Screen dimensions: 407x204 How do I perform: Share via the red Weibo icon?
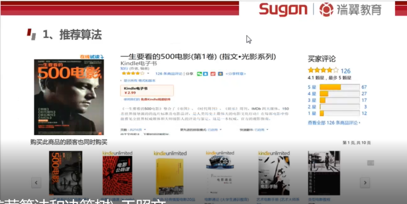pos(213,74)
